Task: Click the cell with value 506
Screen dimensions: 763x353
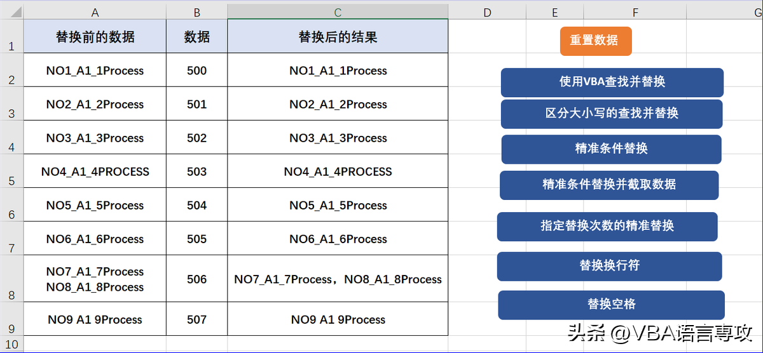Action: (196, 279)
